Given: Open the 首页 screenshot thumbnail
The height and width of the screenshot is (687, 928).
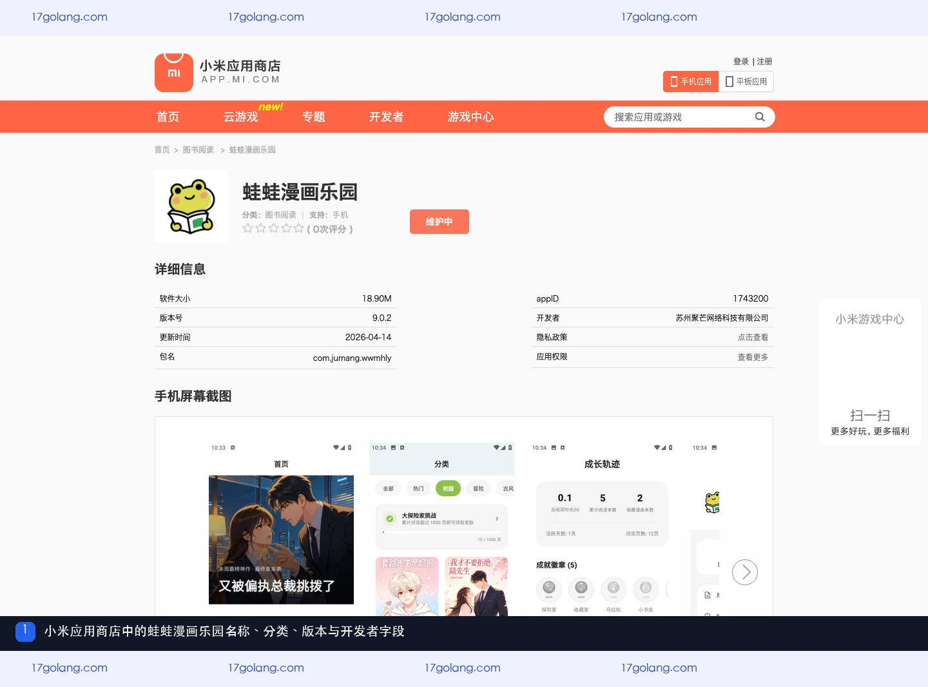Looking at the screenshot, I should click(282, 528).
